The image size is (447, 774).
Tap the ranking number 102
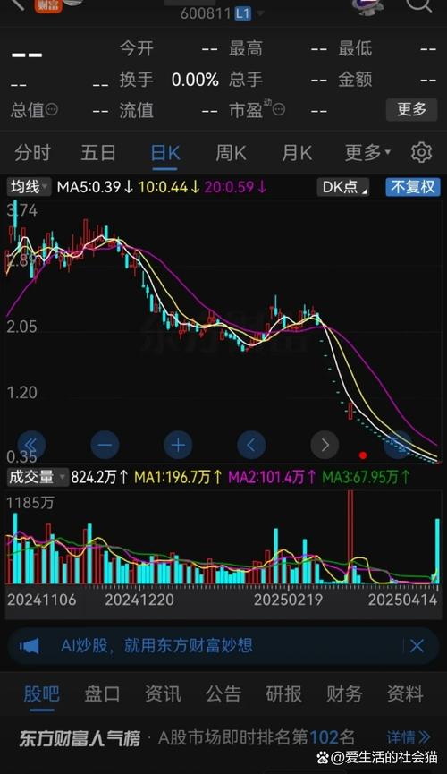pyautogui.click(x=324, y=737)
